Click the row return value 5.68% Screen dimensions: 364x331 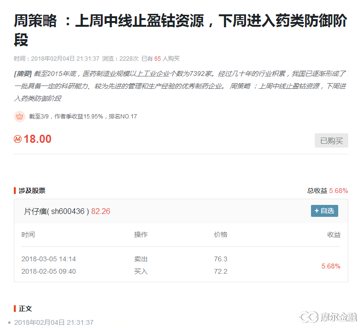[331, 266]
